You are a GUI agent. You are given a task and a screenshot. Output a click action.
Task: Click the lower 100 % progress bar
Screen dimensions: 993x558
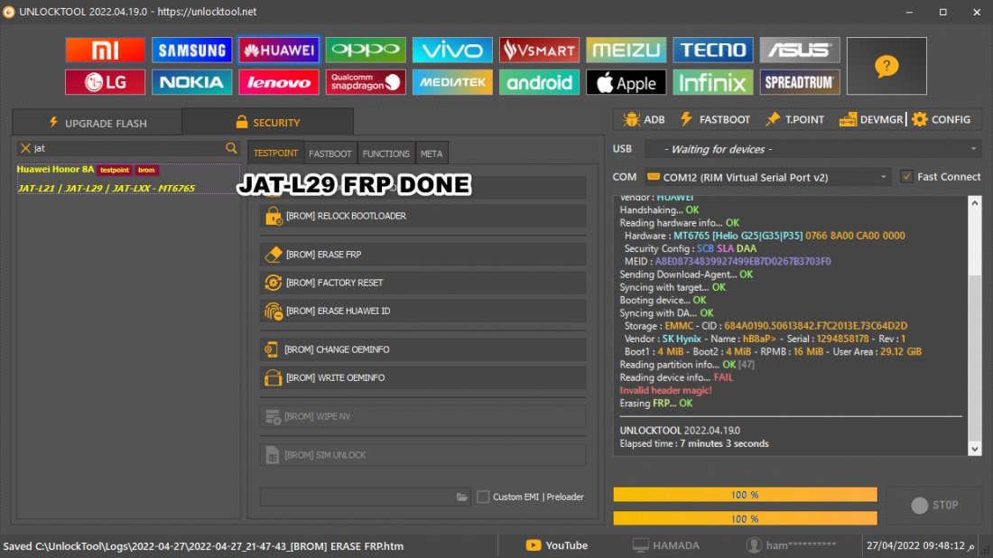point(745,519)
